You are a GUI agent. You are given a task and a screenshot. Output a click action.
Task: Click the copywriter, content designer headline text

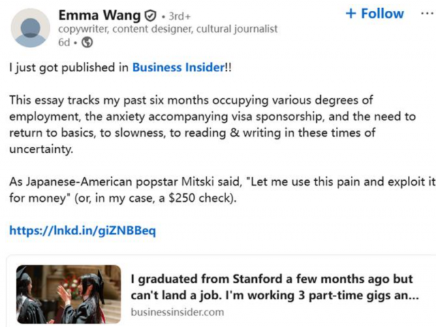point(168,29)
